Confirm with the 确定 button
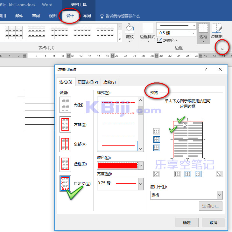This screenshot has width=232, height=232. point(187,222)
